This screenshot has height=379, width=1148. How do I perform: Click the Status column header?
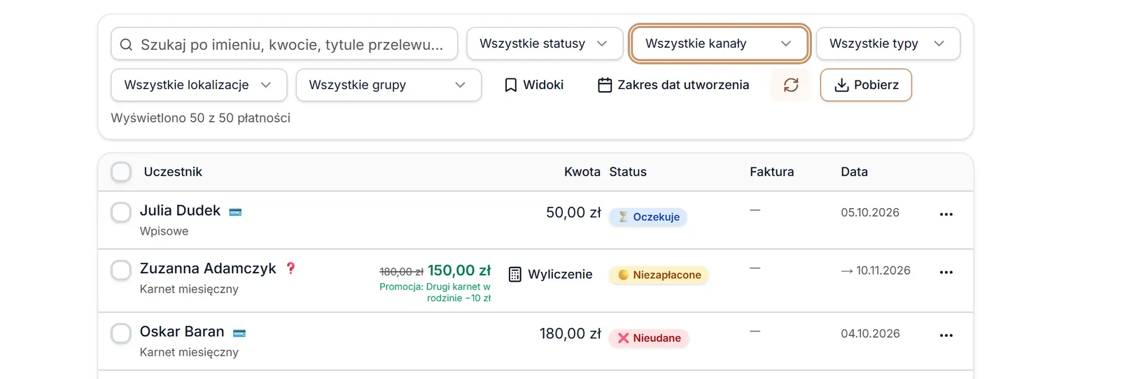628,172
